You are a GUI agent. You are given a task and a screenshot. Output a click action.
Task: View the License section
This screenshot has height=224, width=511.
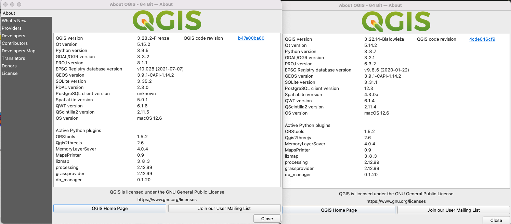tap(10, 73)
